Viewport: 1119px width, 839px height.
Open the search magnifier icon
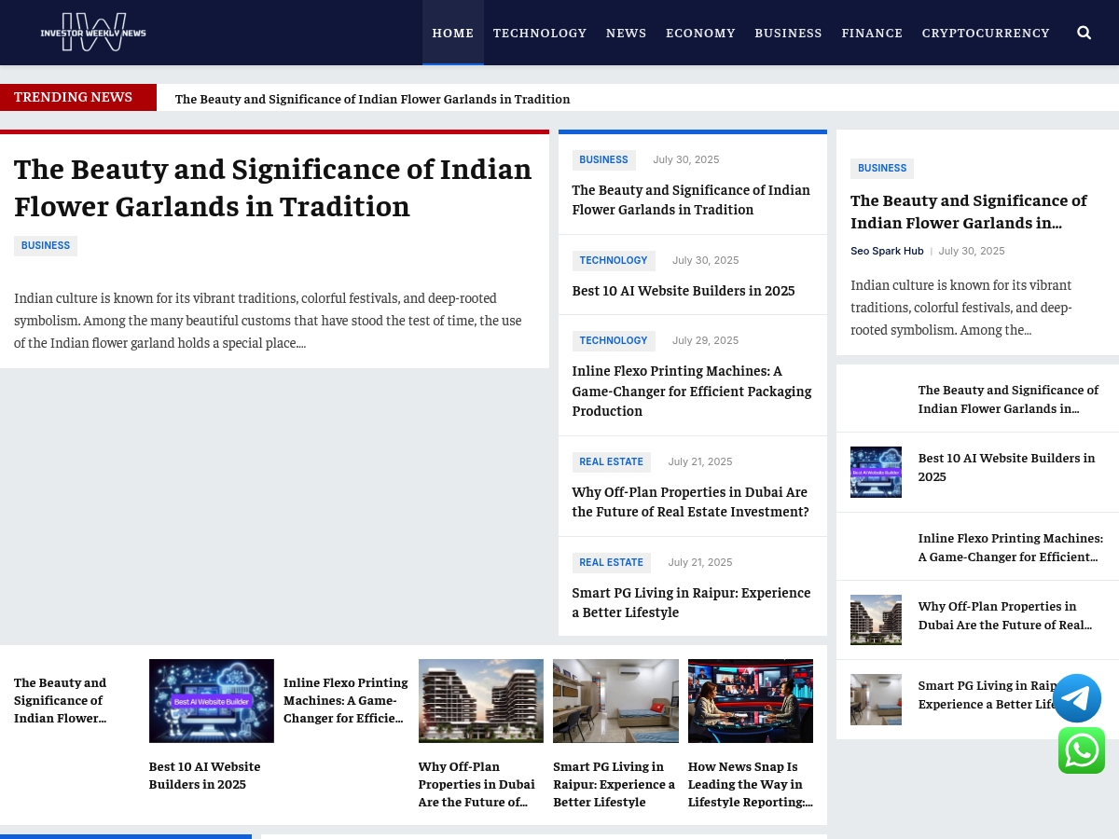click(1084, 33)
